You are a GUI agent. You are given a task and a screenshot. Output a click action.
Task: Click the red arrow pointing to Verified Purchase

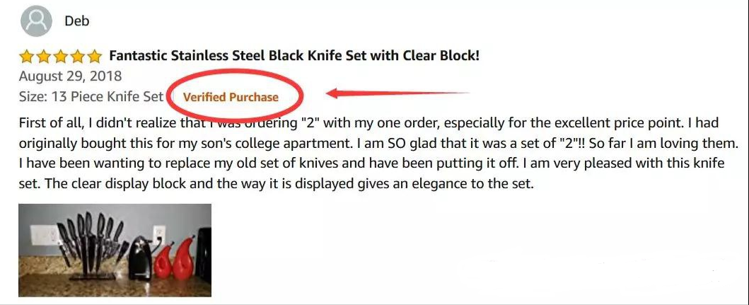click(397, 93)
